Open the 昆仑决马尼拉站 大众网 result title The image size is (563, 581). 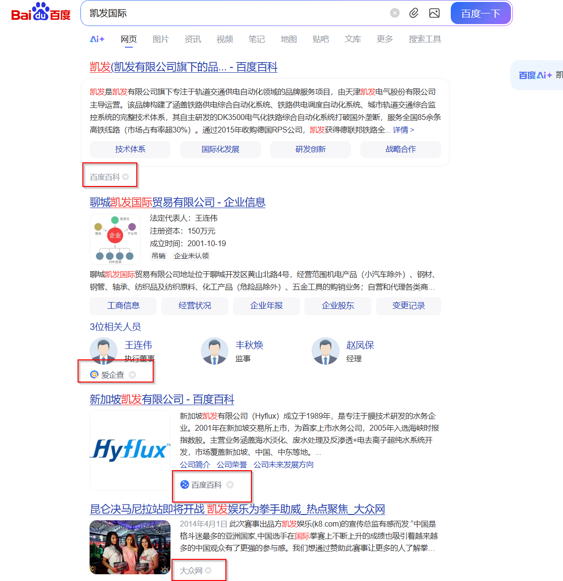point(237,509)
